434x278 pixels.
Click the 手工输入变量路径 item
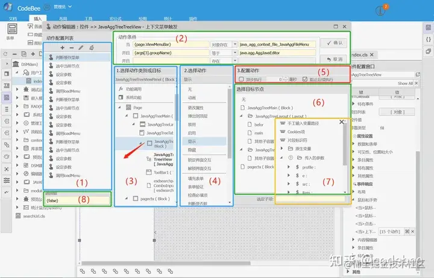[300, 123]
